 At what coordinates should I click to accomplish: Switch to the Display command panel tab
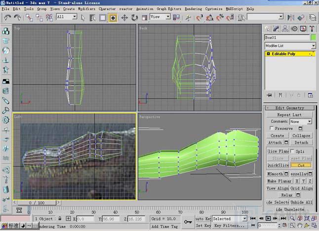point(303,29)
